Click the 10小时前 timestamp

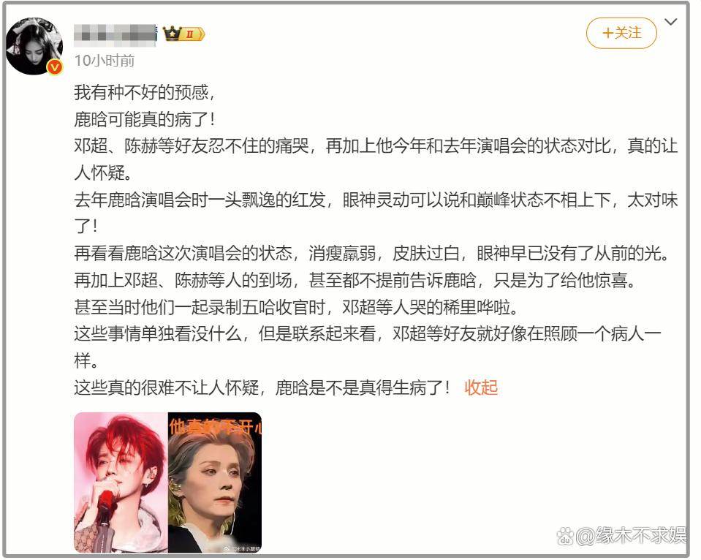pyautogui.click(x=105, y=61)
